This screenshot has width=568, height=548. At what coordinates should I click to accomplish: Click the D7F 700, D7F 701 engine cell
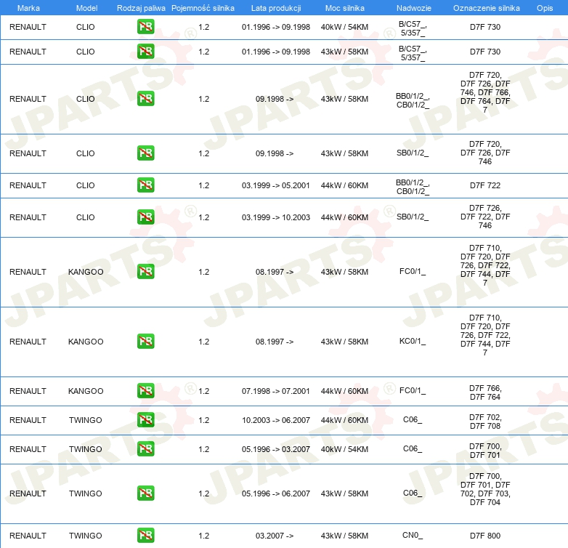click(485, 451)
